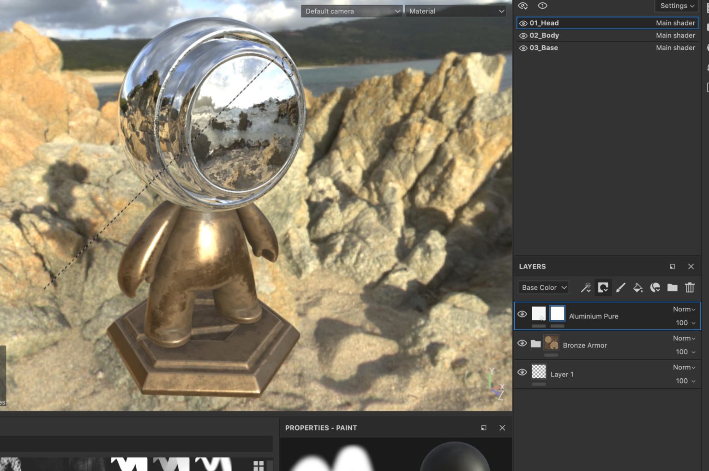Viewport: 709px width, 471px height.
Task: Open opacity dropdown for Aluminium Pure layer
Action: [685, 322]
